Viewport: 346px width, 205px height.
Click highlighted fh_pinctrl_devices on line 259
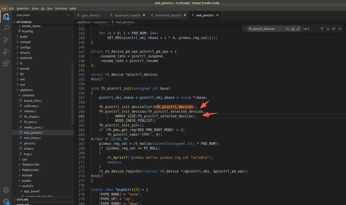pyautogui.click(x=174, y=107)
